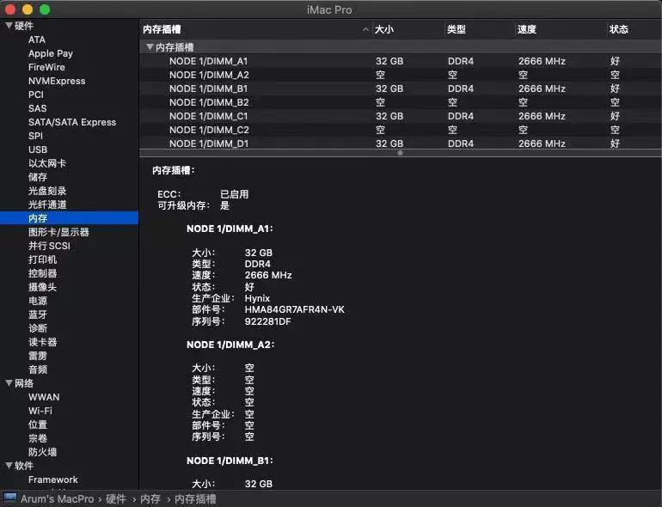Screen dimensions: 662x507
Task: Select 音频 audio entry
Action: pos(38,370)
